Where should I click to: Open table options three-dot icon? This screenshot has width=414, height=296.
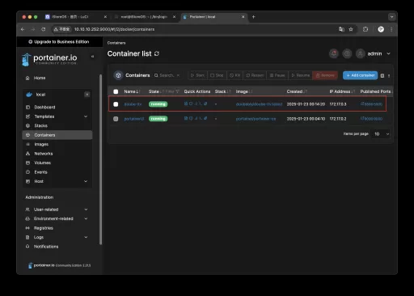pos(389,76)
